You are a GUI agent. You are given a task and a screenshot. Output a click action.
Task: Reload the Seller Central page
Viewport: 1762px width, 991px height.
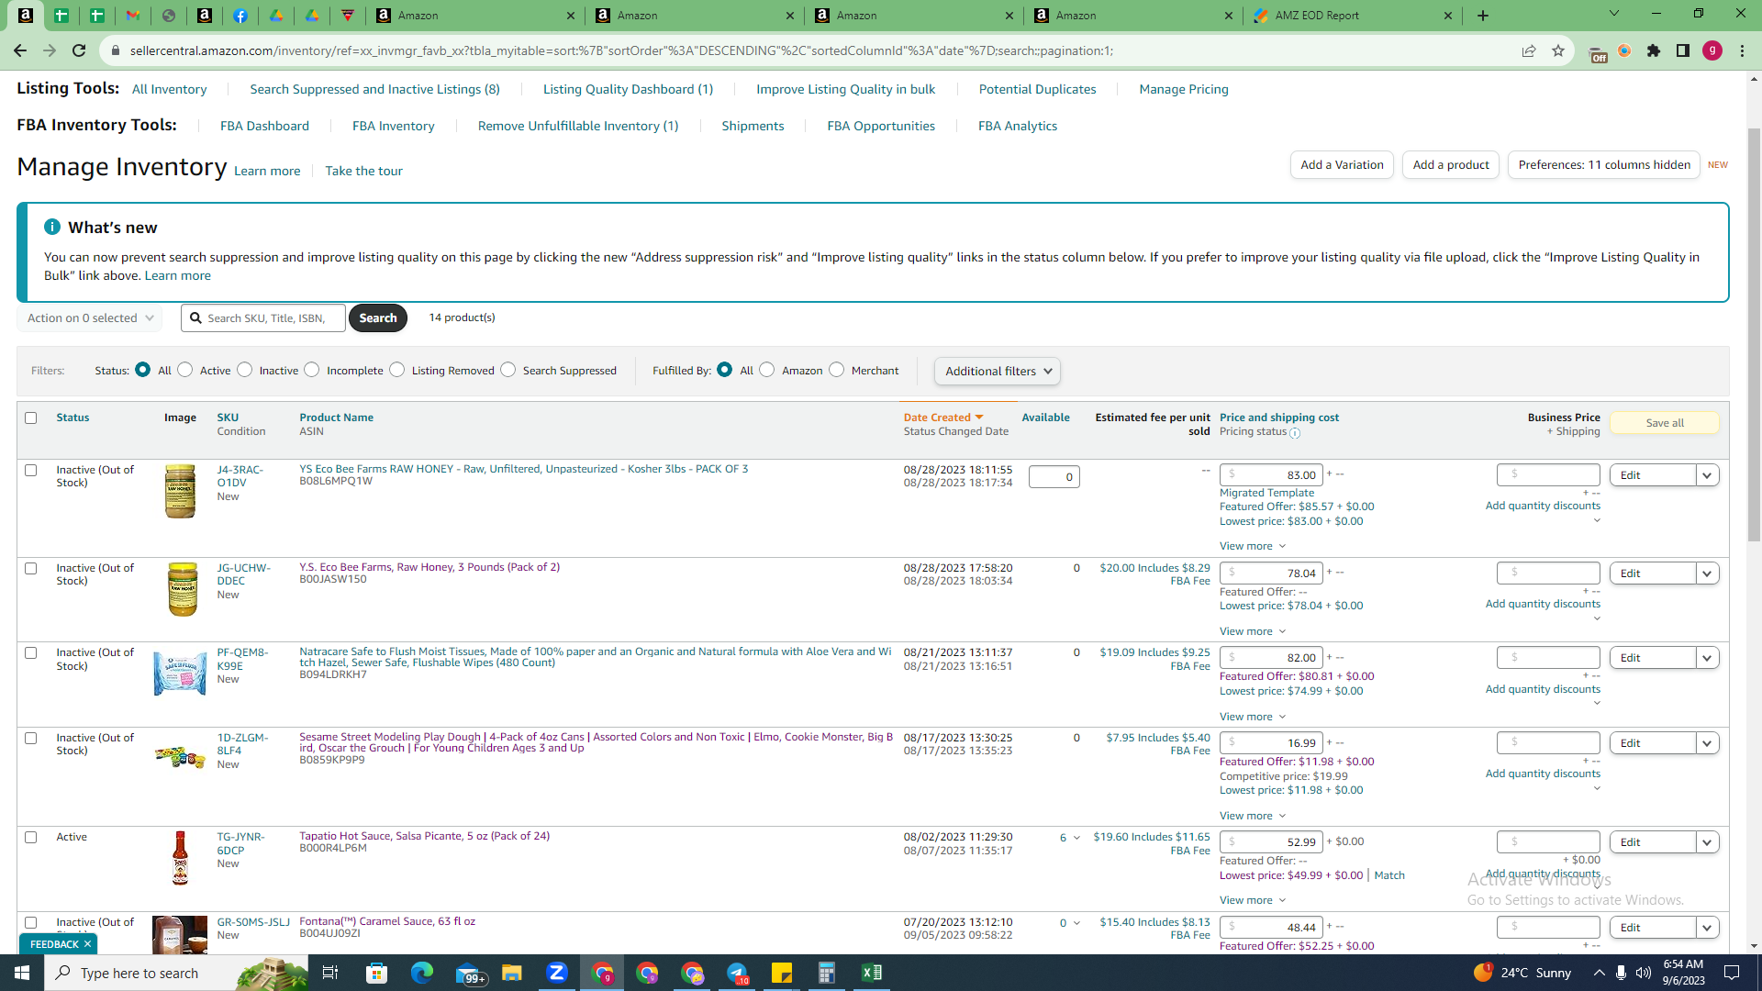pos(79,50)
